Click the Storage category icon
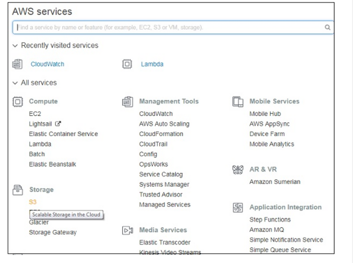The image size is (353, 263). (17, 190)
